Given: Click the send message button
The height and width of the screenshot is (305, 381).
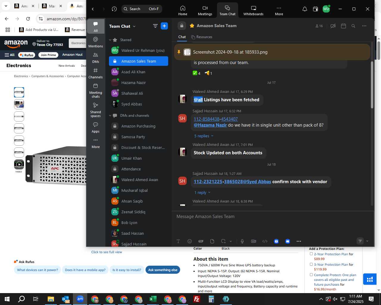Looking at the screenshot, I should click(x=360, y=241).
